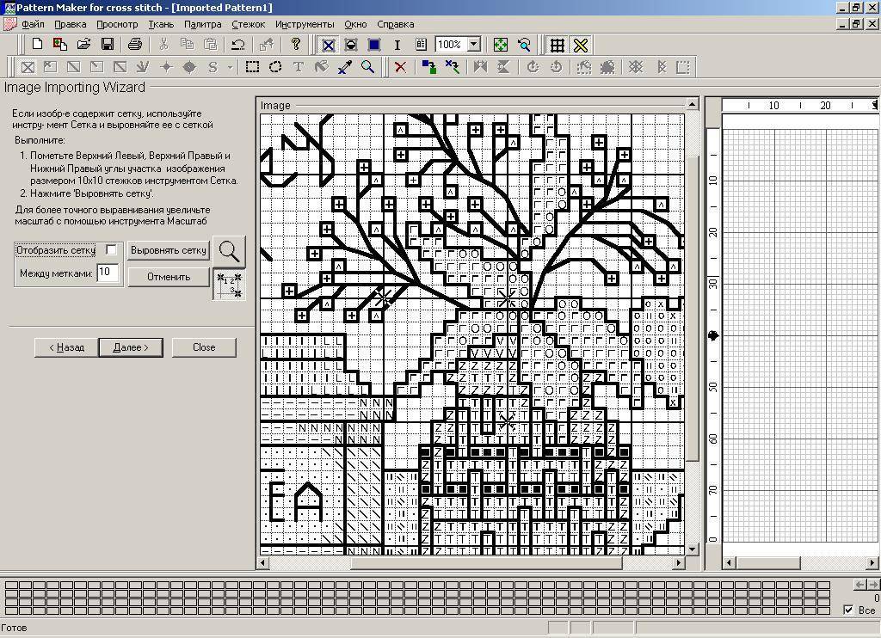The width and height of the screenshot is (881, 638).
Task: Click the Undo arrow icon
Action: tap(238, 45)
